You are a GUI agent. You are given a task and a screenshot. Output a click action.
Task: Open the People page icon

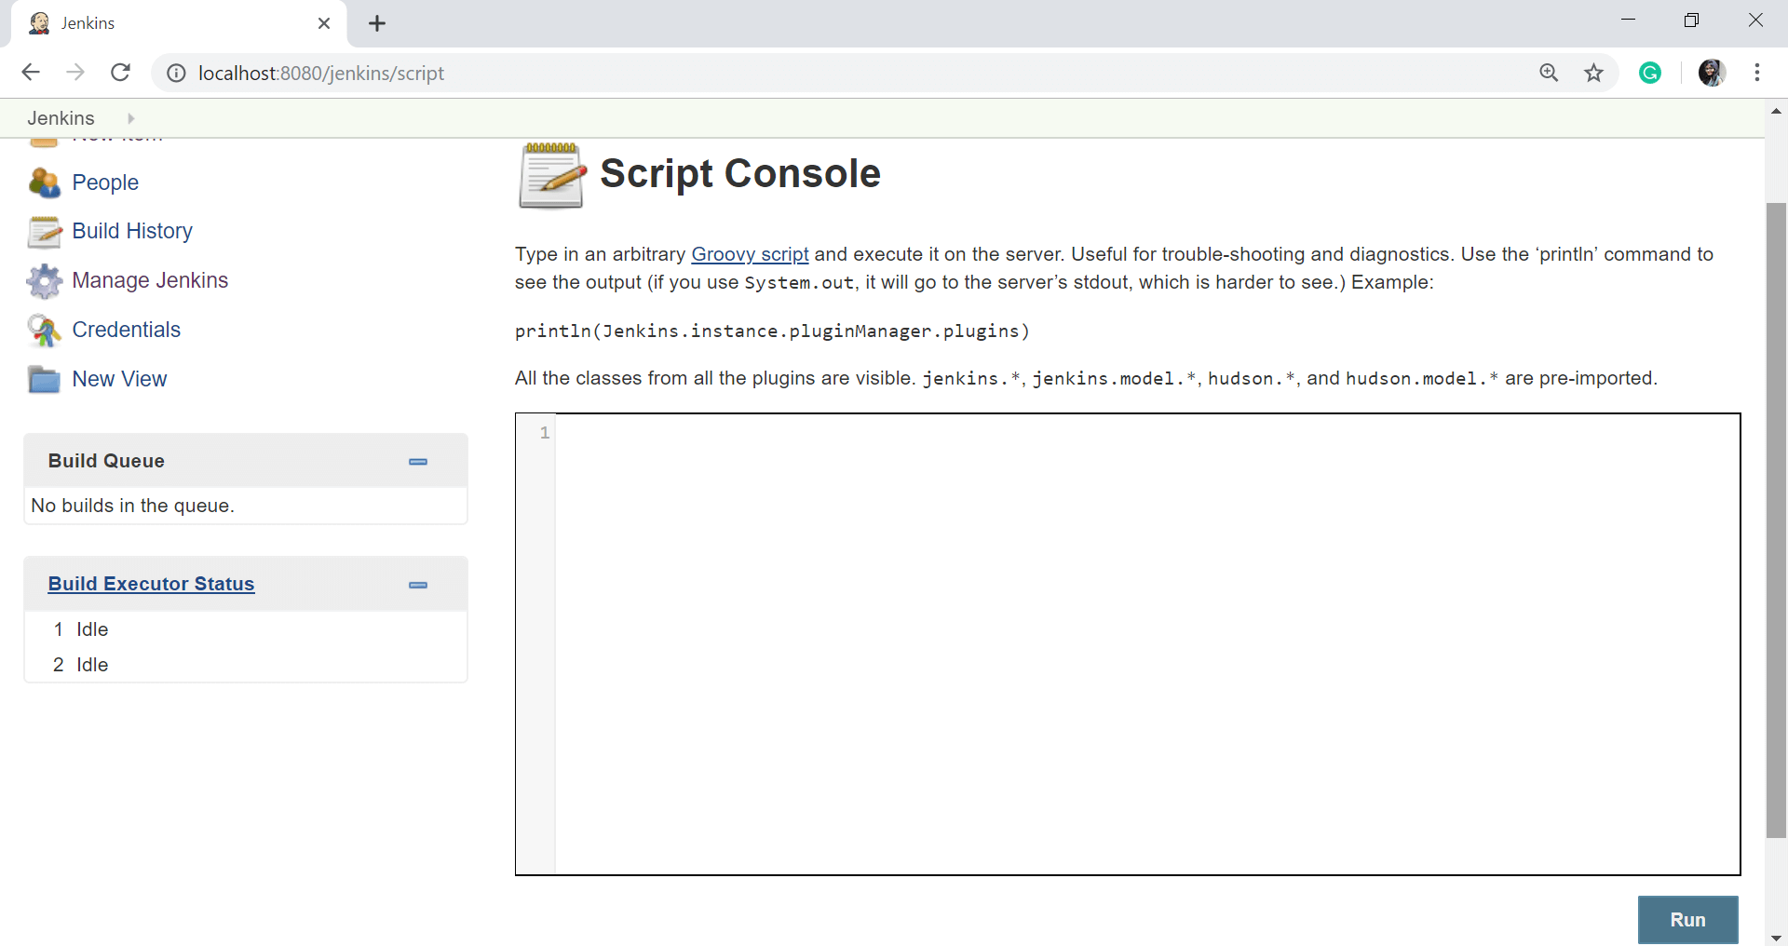click(x=44, y=182)
